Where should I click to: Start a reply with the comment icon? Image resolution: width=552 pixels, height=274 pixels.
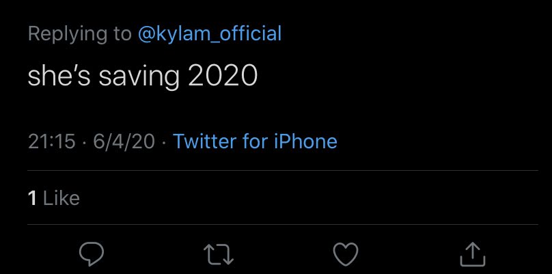[x=91, y=254]
